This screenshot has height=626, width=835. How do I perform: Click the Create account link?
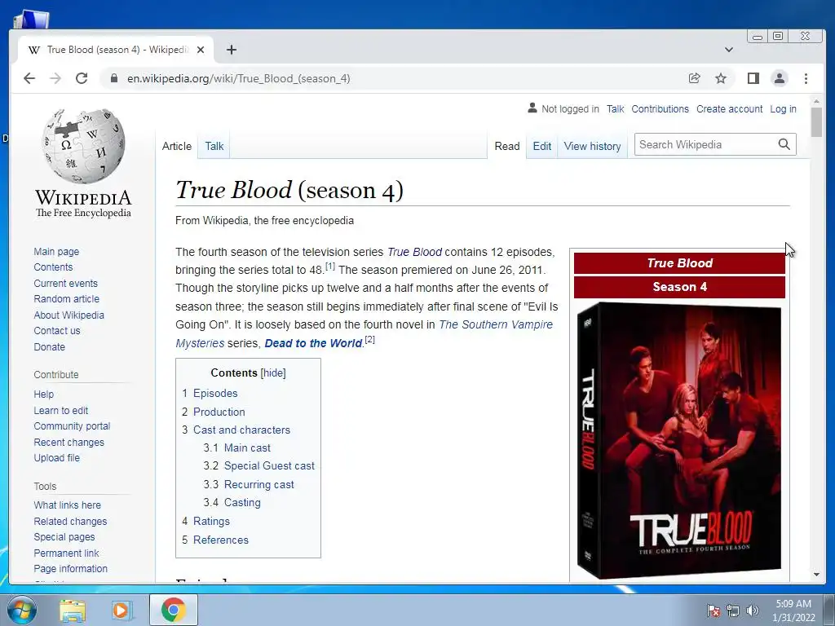(x=729, y=108)
